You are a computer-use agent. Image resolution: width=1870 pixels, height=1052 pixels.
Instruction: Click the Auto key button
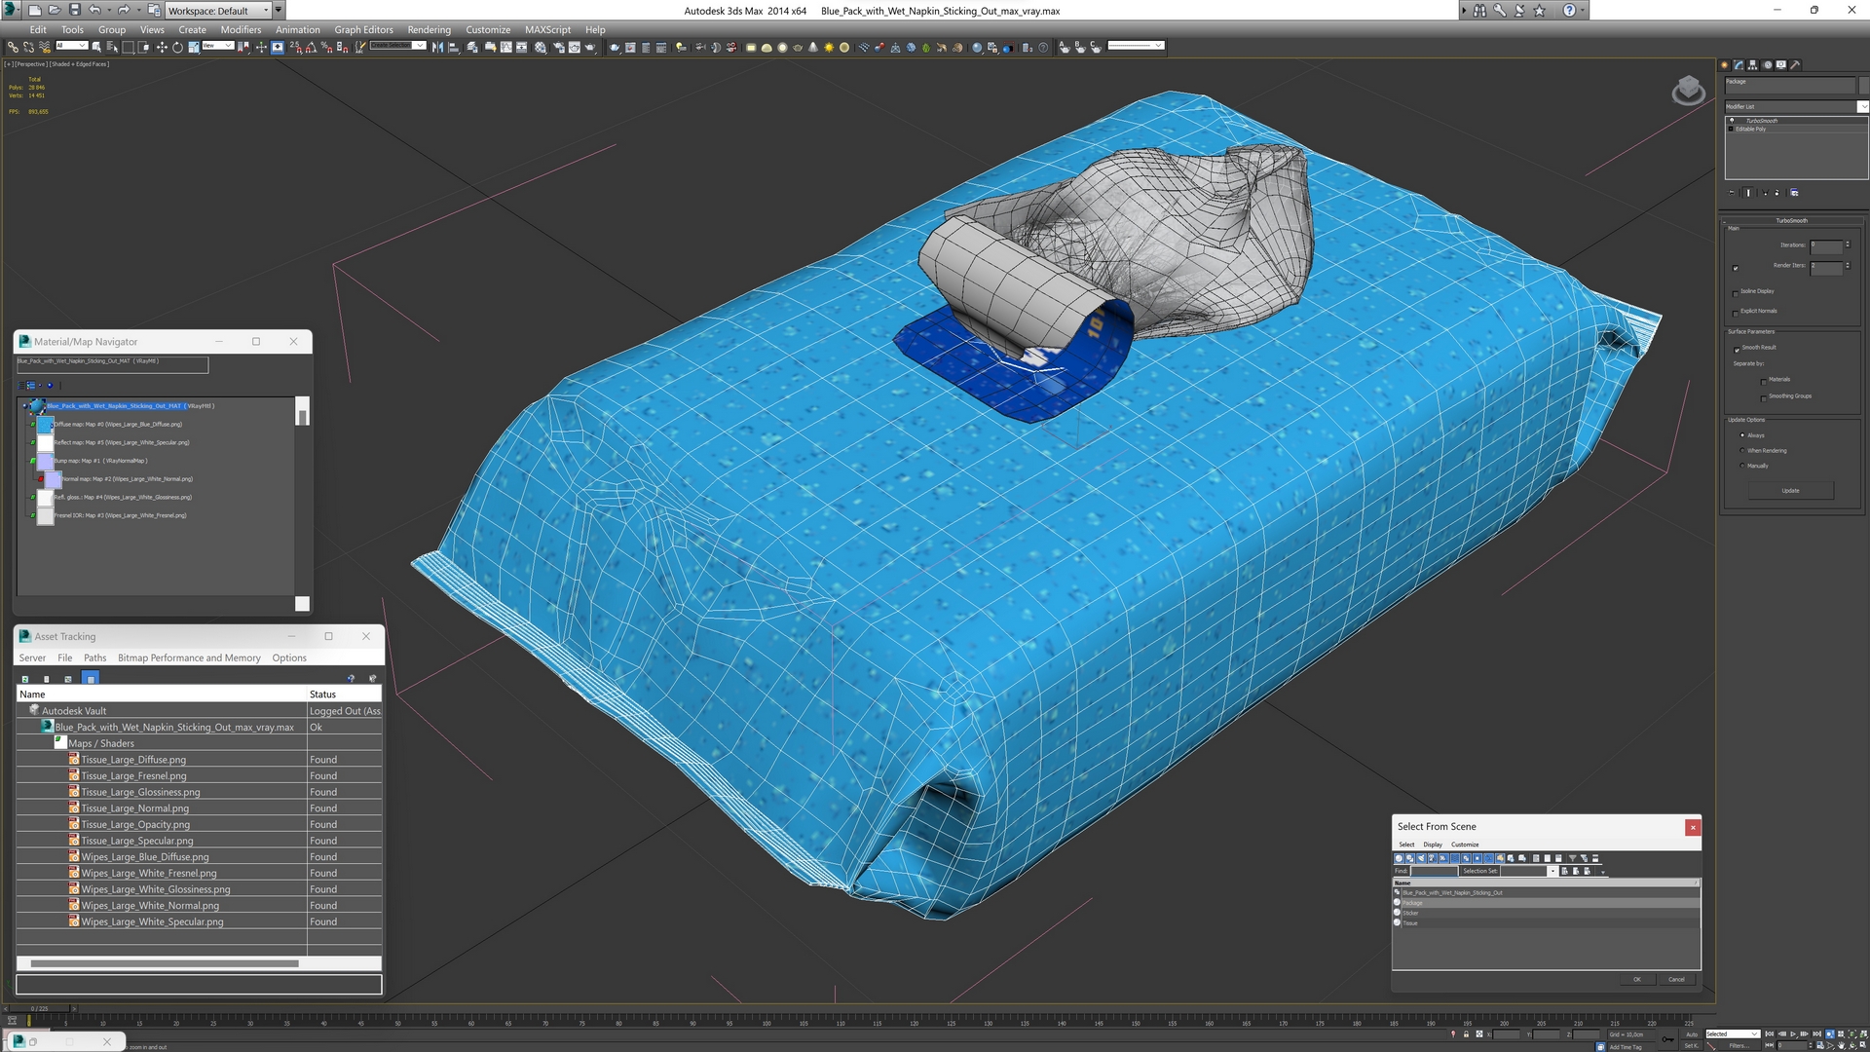[x=1691, y=1034]
